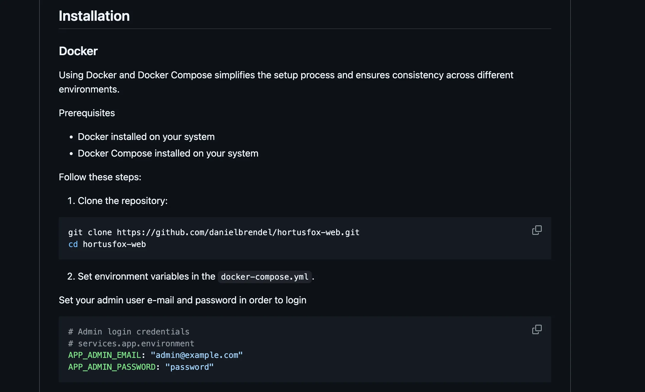This screenshot has width=645, height=392.
Task: Click the '# services.app.environment' comment line
Action: [x=131, y=344]
